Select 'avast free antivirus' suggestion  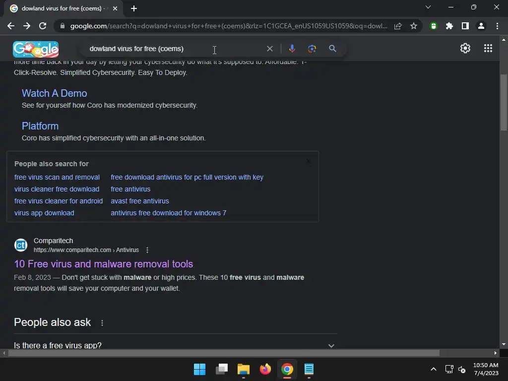(x=139, y=201)
